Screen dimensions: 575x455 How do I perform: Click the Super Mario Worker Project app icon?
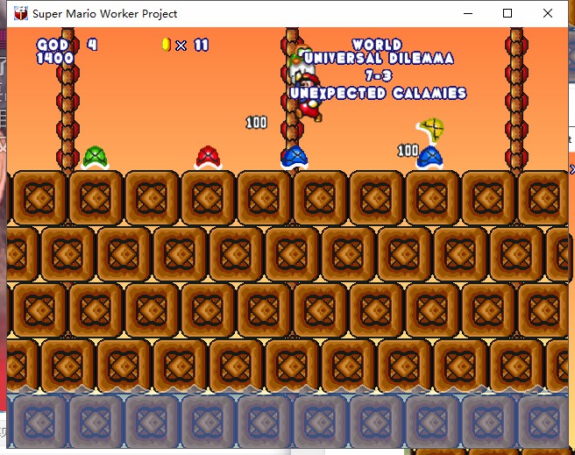click(x=21, y=13)
